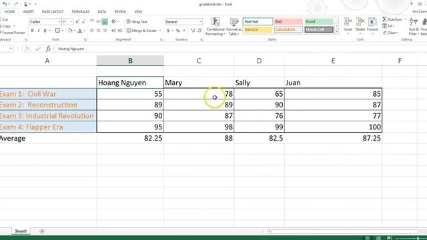Apply accounting dollar format

[x=168, y=31]
